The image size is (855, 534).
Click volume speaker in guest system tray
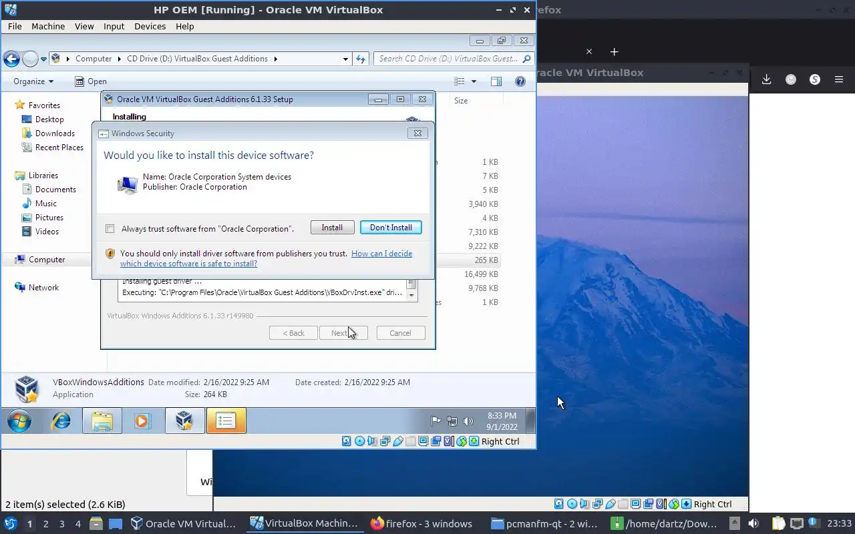(468, 421)
